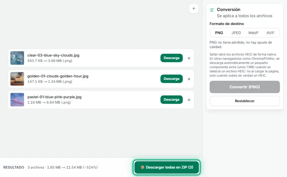Click the Restablecer button
The image size is (287, 177).
point(245,101)
